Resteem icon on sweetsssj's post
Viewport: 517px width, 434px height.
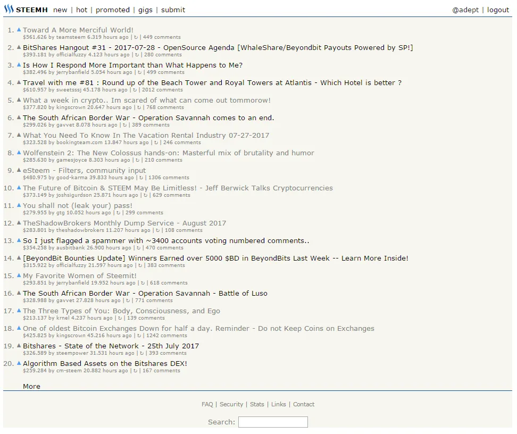pos(135,90)
